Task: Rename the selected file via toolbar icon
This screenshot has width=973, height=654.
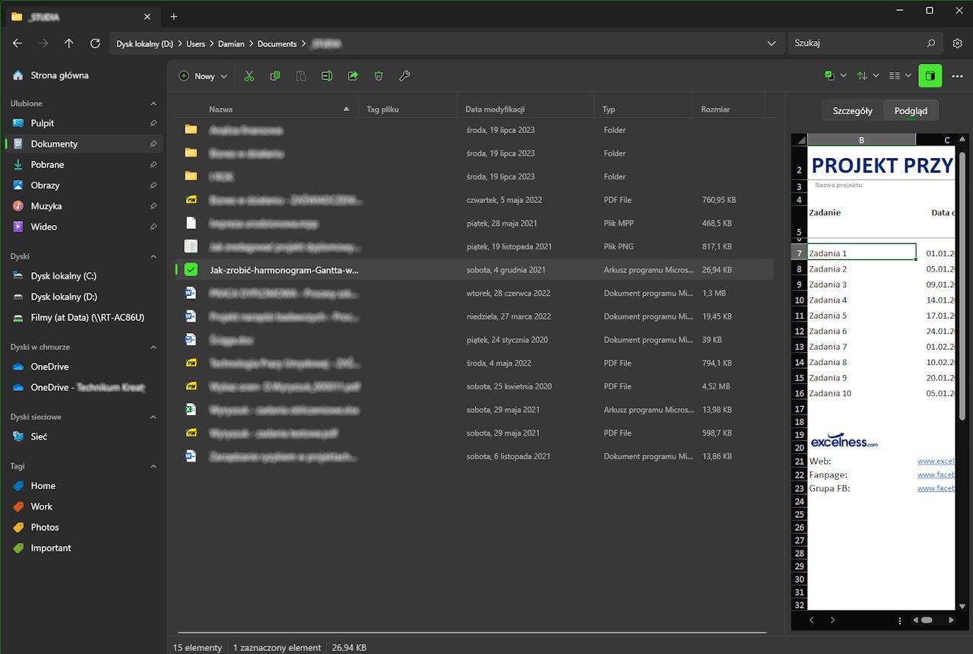Action: pyautogui.click(x=327, y=76)
